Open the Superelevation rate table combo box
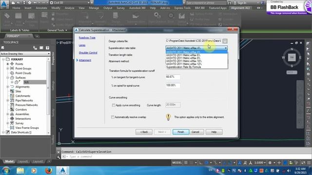This screenshot has width=312, height=175. [196, 48]
